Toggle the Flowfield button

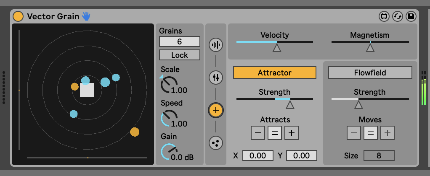click(370, 72)
